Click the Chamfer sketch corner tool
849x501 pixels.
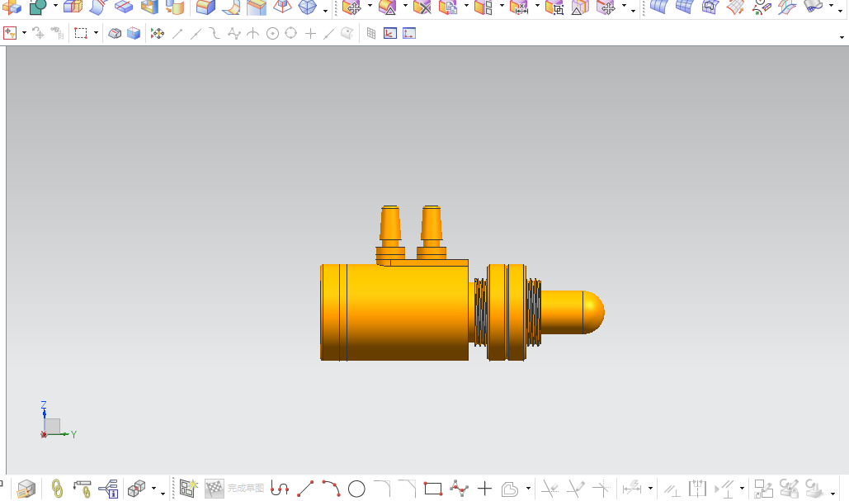click(408, 489)
